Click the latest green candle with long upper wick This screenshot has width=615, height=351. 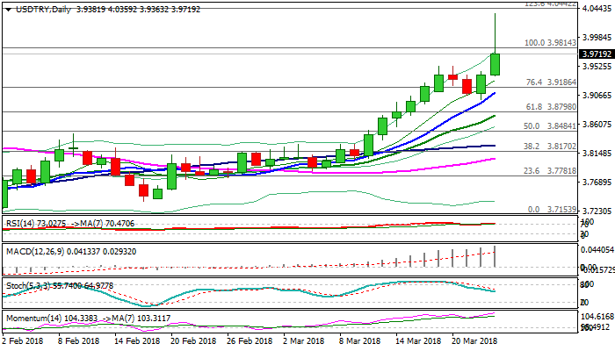pos(495,64)
